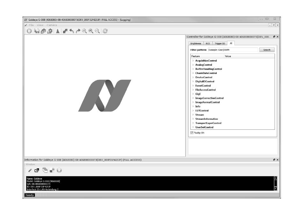
Task: Click the grayed refresh circular arrows icon
Action: coord(105,31)
